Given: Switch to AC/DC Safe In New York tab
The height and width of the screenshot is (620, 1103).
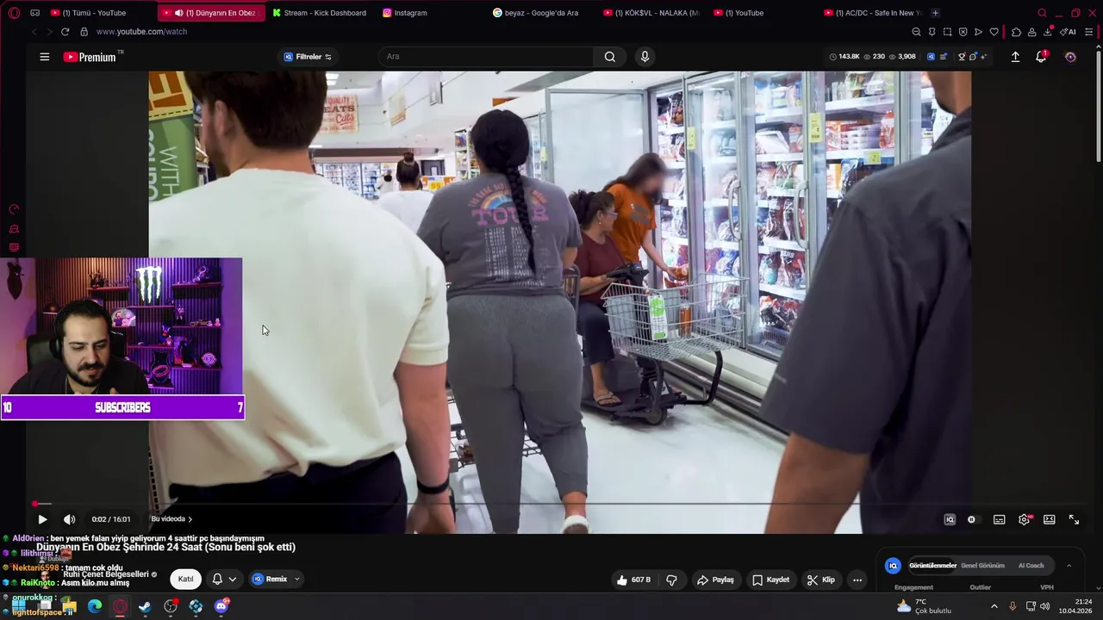Looking at the screenshot, I should point(872,13).
